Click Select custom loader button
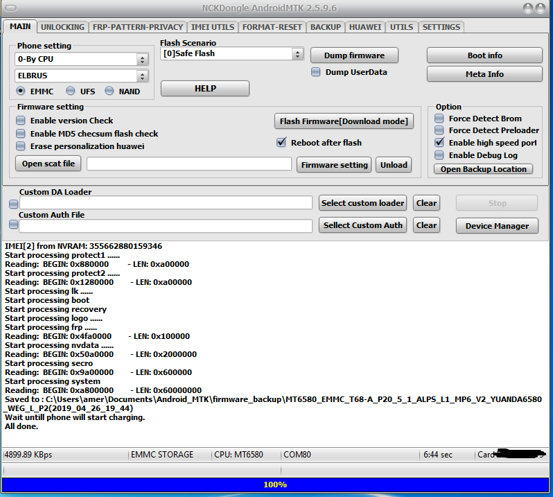 point(362,203)
